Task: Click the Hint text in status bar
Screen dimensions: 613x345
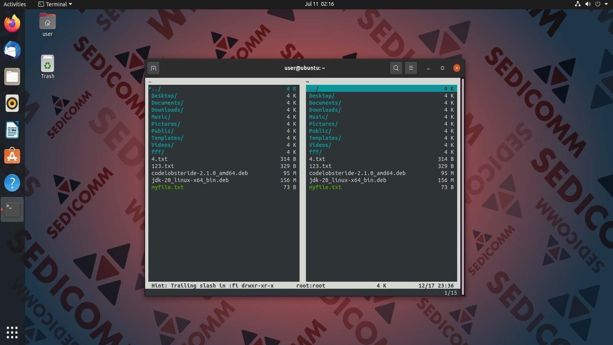Action: point(195,286)
